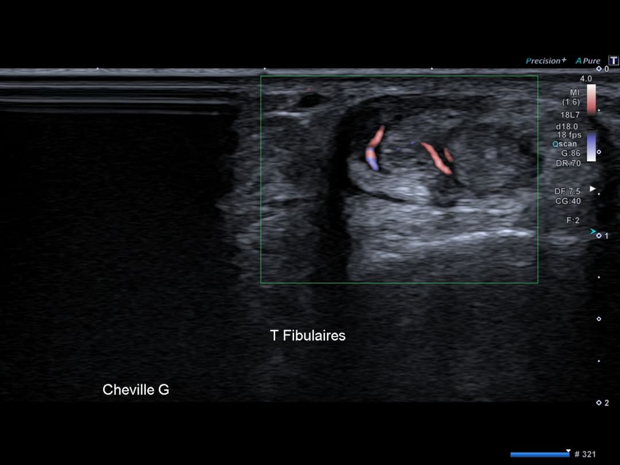This screenshot has height=465, width=620.
Task: Click the T Fibulaires annotation
Action: 308,335
